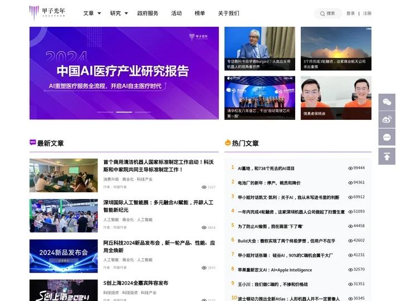
Task: Open article S创上海2024全嘉宾阵容发布
Action: (136, 283)
